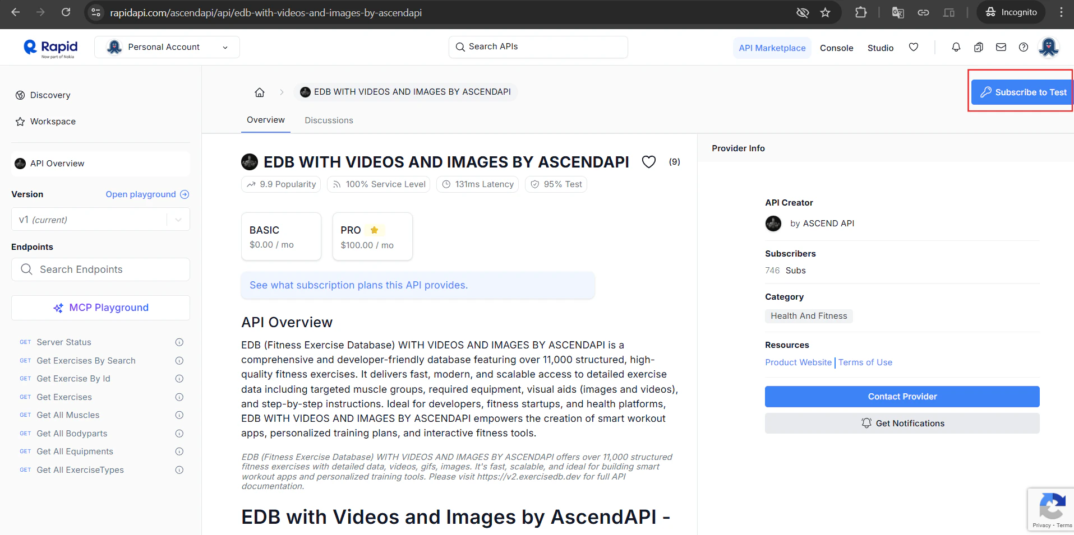Click the apps/clipboard icon next to bell

(x=979, y=47)
